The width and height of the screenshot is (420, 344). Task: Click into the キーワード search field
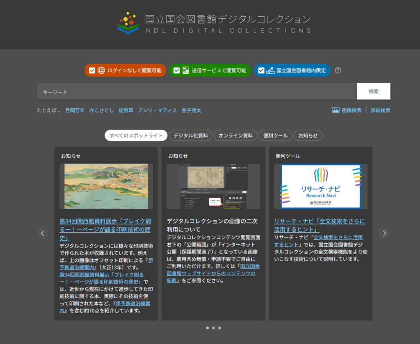(197, 92)
